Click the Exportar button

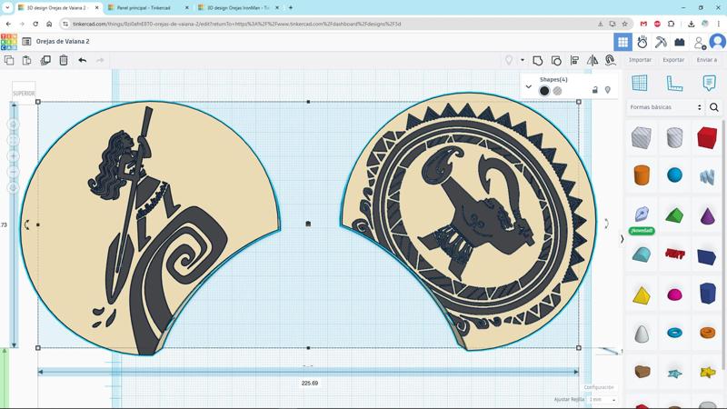coord(673,60)
